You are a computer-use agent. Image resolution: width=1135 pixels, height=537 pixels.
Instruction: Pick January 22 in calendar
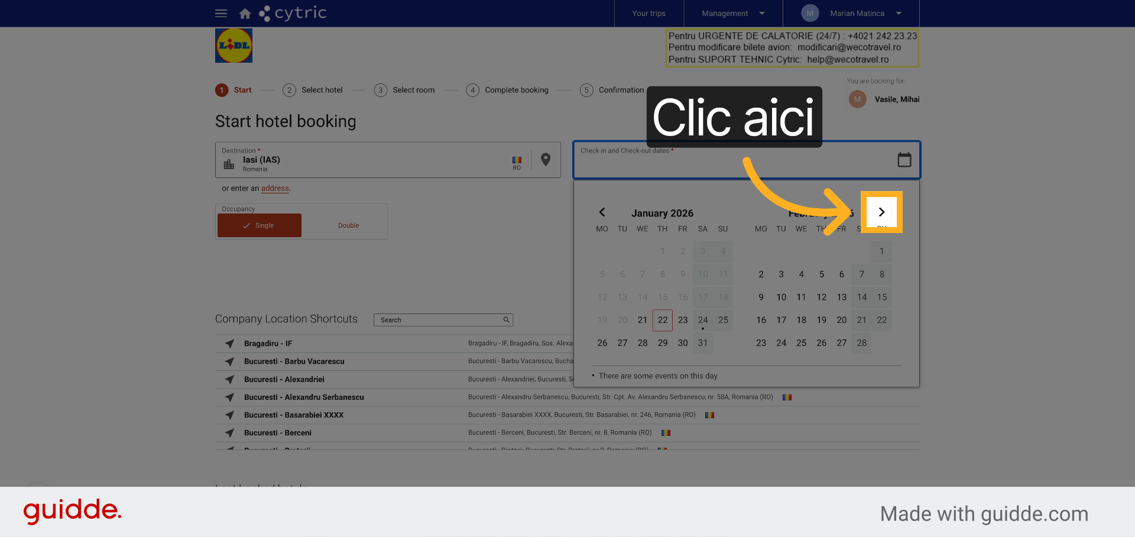[663, 320]
